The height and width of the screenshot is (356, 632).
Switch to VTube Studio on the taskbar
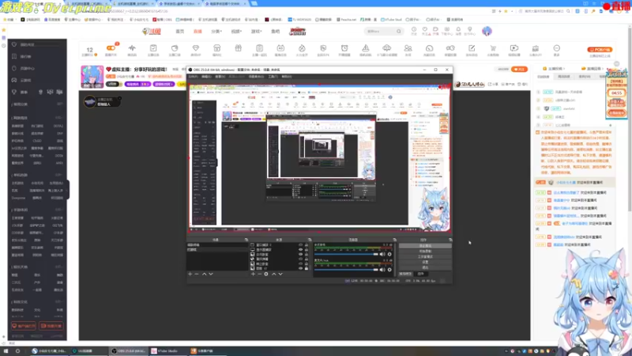[x=167, y=351]
